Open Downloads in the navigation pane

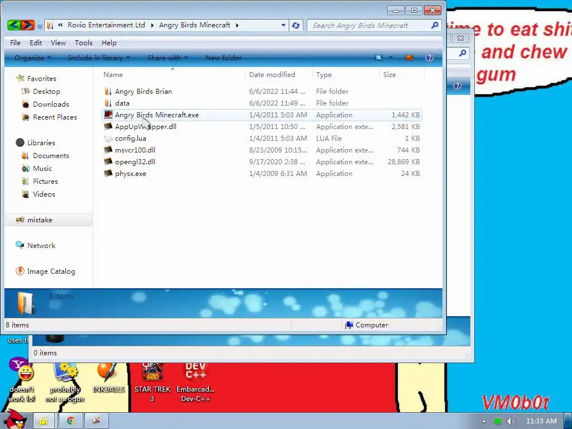pyautogui.click(x=46, y=104)
